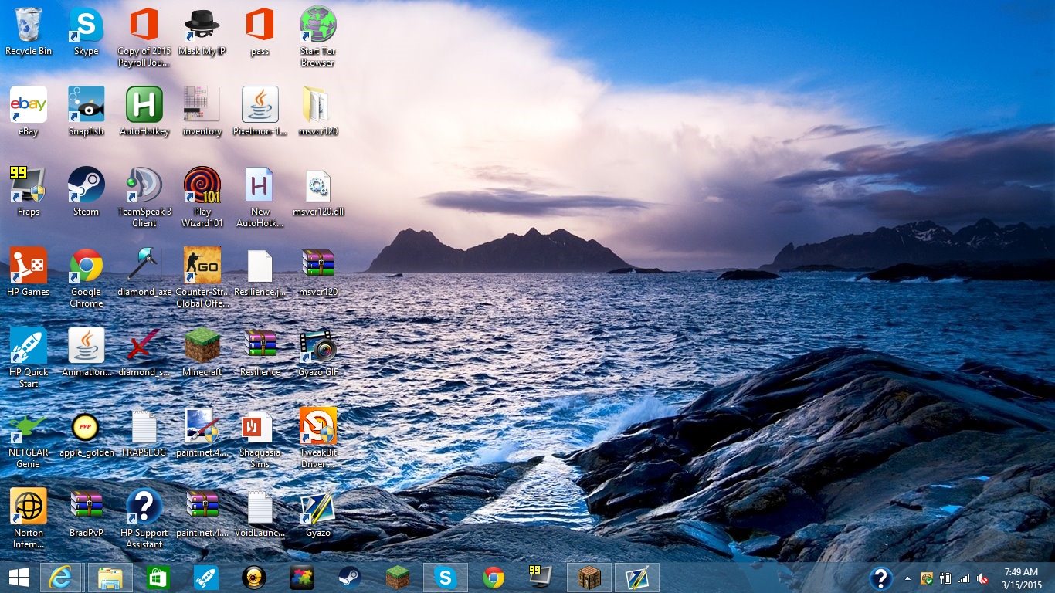
Task: Select the NETGEAR Genie shortcut
Action: click(x=29, y=438)
